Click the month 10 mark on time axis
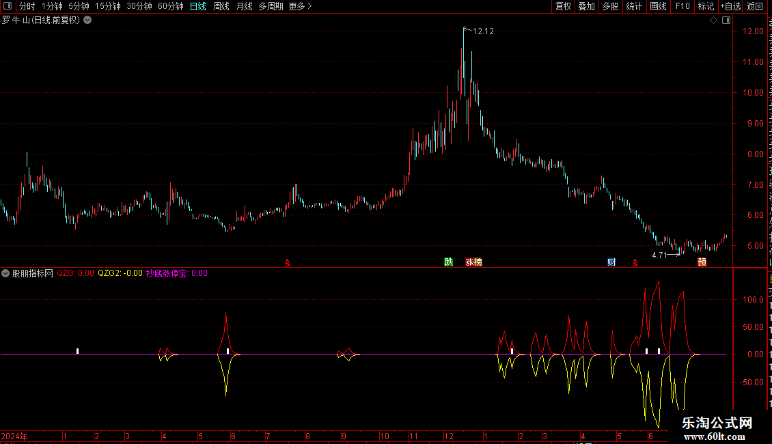772x444 pixels. [x=385, y=436]
